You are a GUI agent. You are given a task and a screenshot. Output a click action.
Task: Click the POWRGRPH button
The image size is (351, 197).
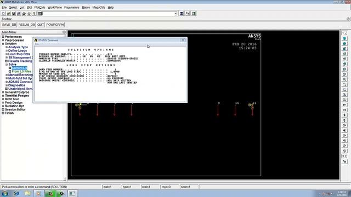coord(55,25)
